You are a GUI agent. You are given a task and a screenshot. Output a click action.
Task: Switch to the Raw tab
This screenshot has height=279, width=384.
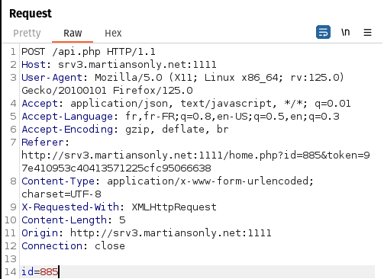(x=73, y=33)
